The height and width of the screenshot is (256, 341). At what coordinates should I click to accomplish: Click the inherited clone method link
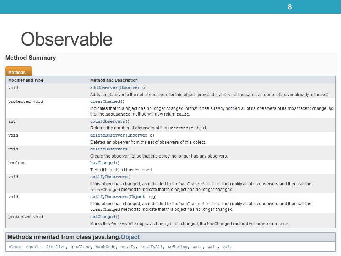tap(15, 247)
